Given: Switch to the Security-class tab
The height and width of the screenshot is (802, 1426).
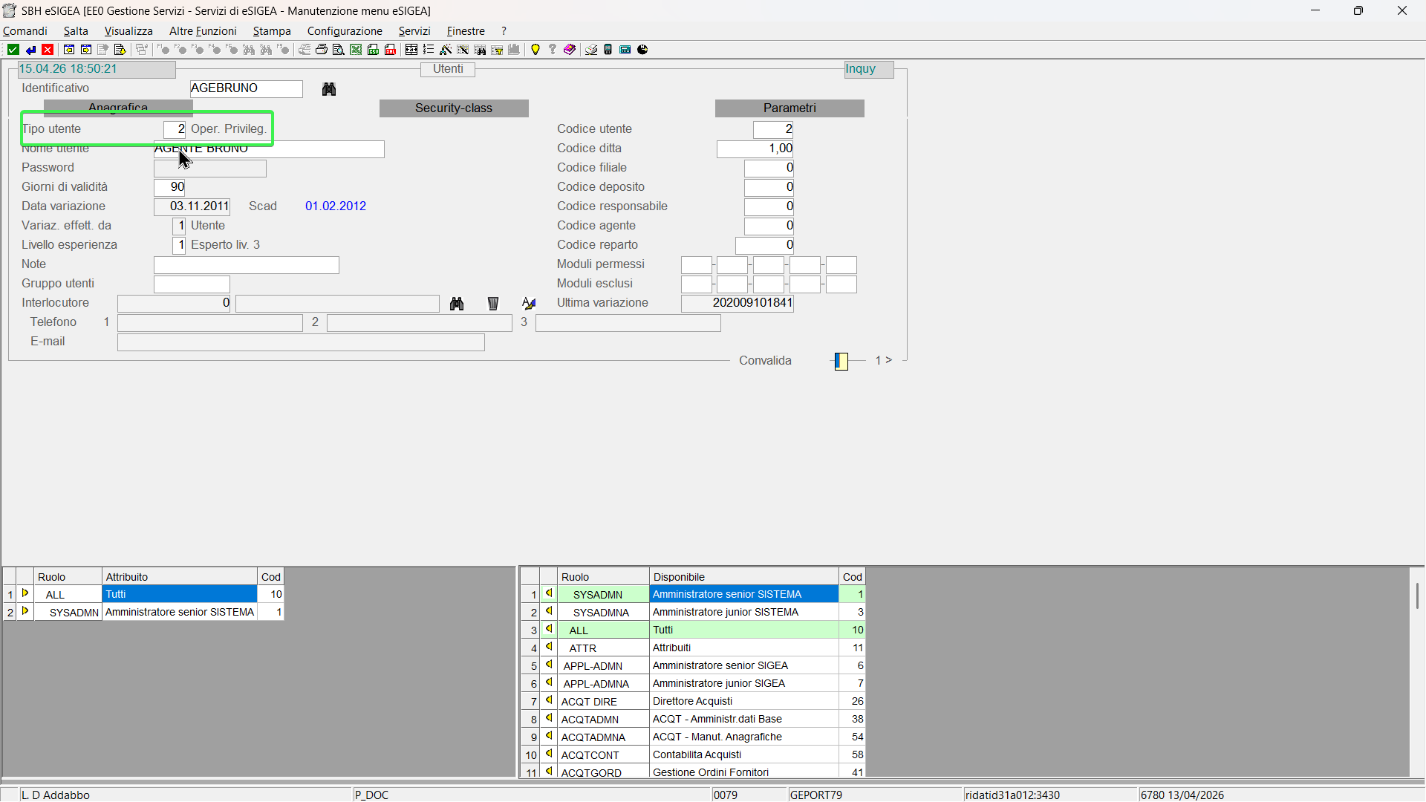Looking at the screenshot, I should [x=454, y=108].
